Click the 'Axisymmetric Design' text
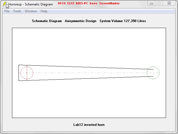178x134 pixels. (80, 21)
